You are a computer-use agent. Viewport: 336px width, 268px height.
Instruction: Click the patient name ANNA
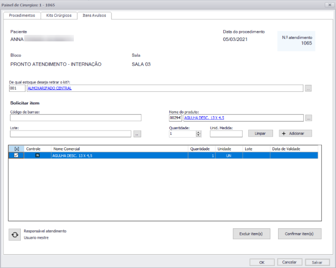coord(17,39)
